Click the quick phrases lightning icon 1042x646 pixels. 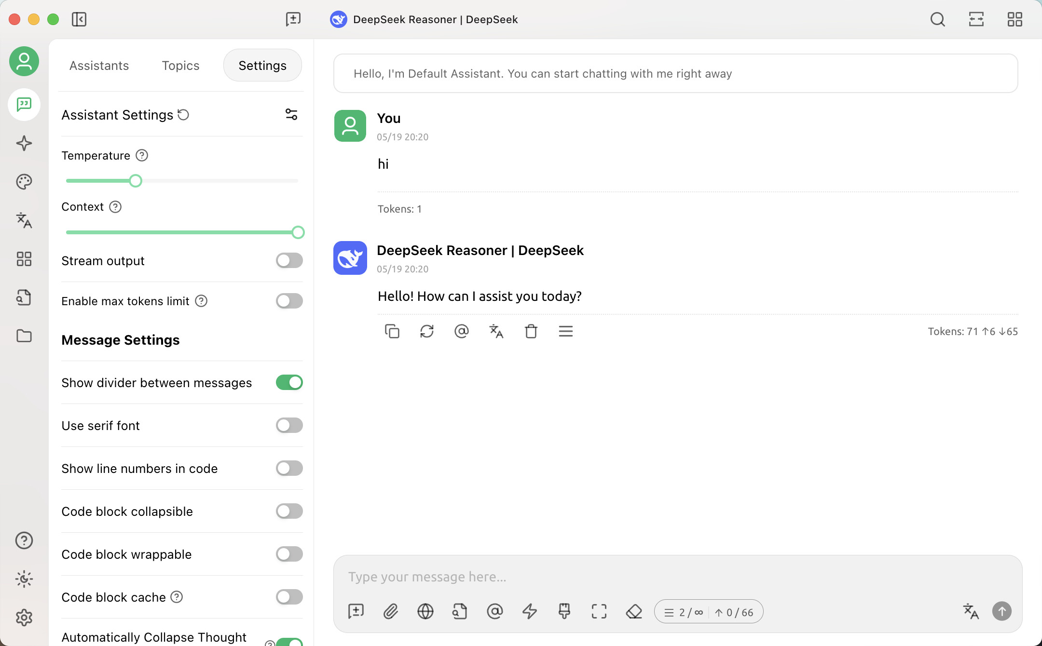tap(529, 611)
